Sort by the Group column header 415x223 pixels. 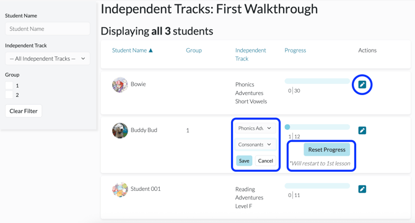[x=194, y=51]
